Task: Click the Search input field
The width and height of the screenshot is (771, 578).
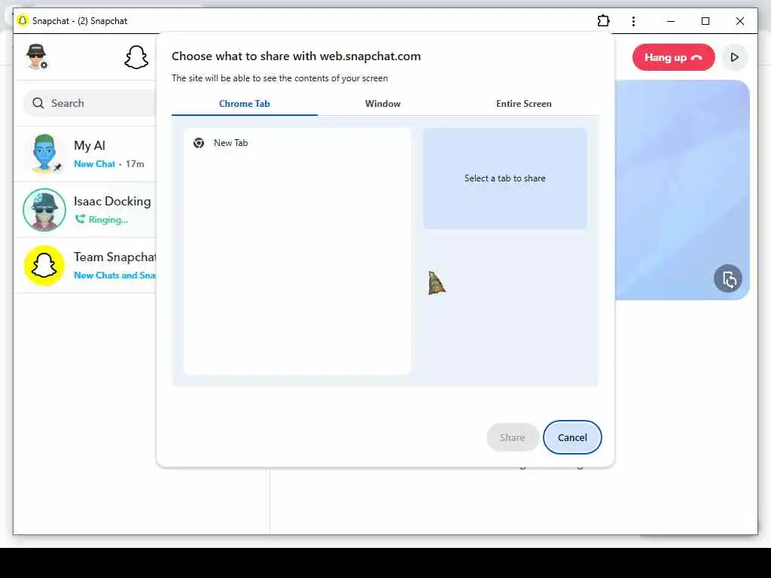Action: [x=91, y=103]
